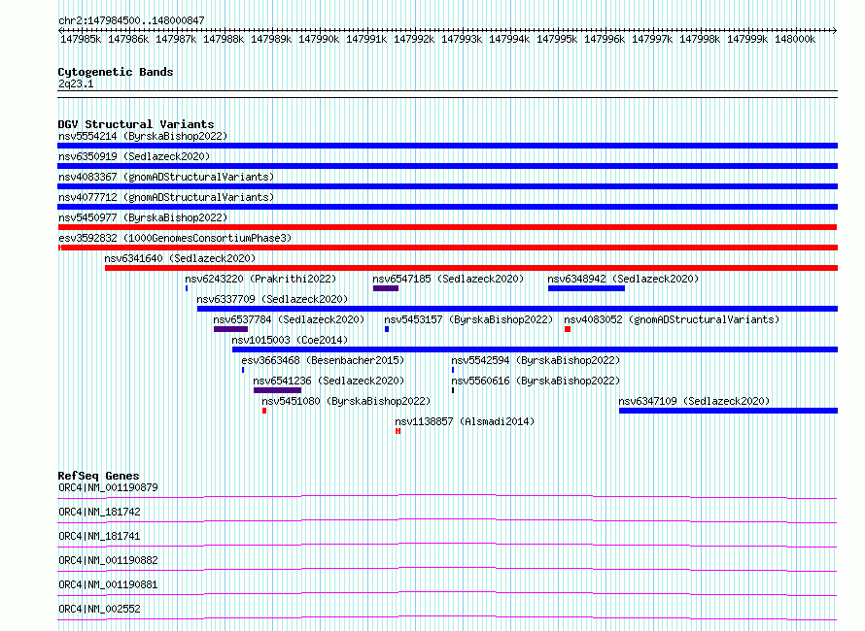Click the RefSeq Genes track title
The image size is (865, 631).
pos(99,476)
